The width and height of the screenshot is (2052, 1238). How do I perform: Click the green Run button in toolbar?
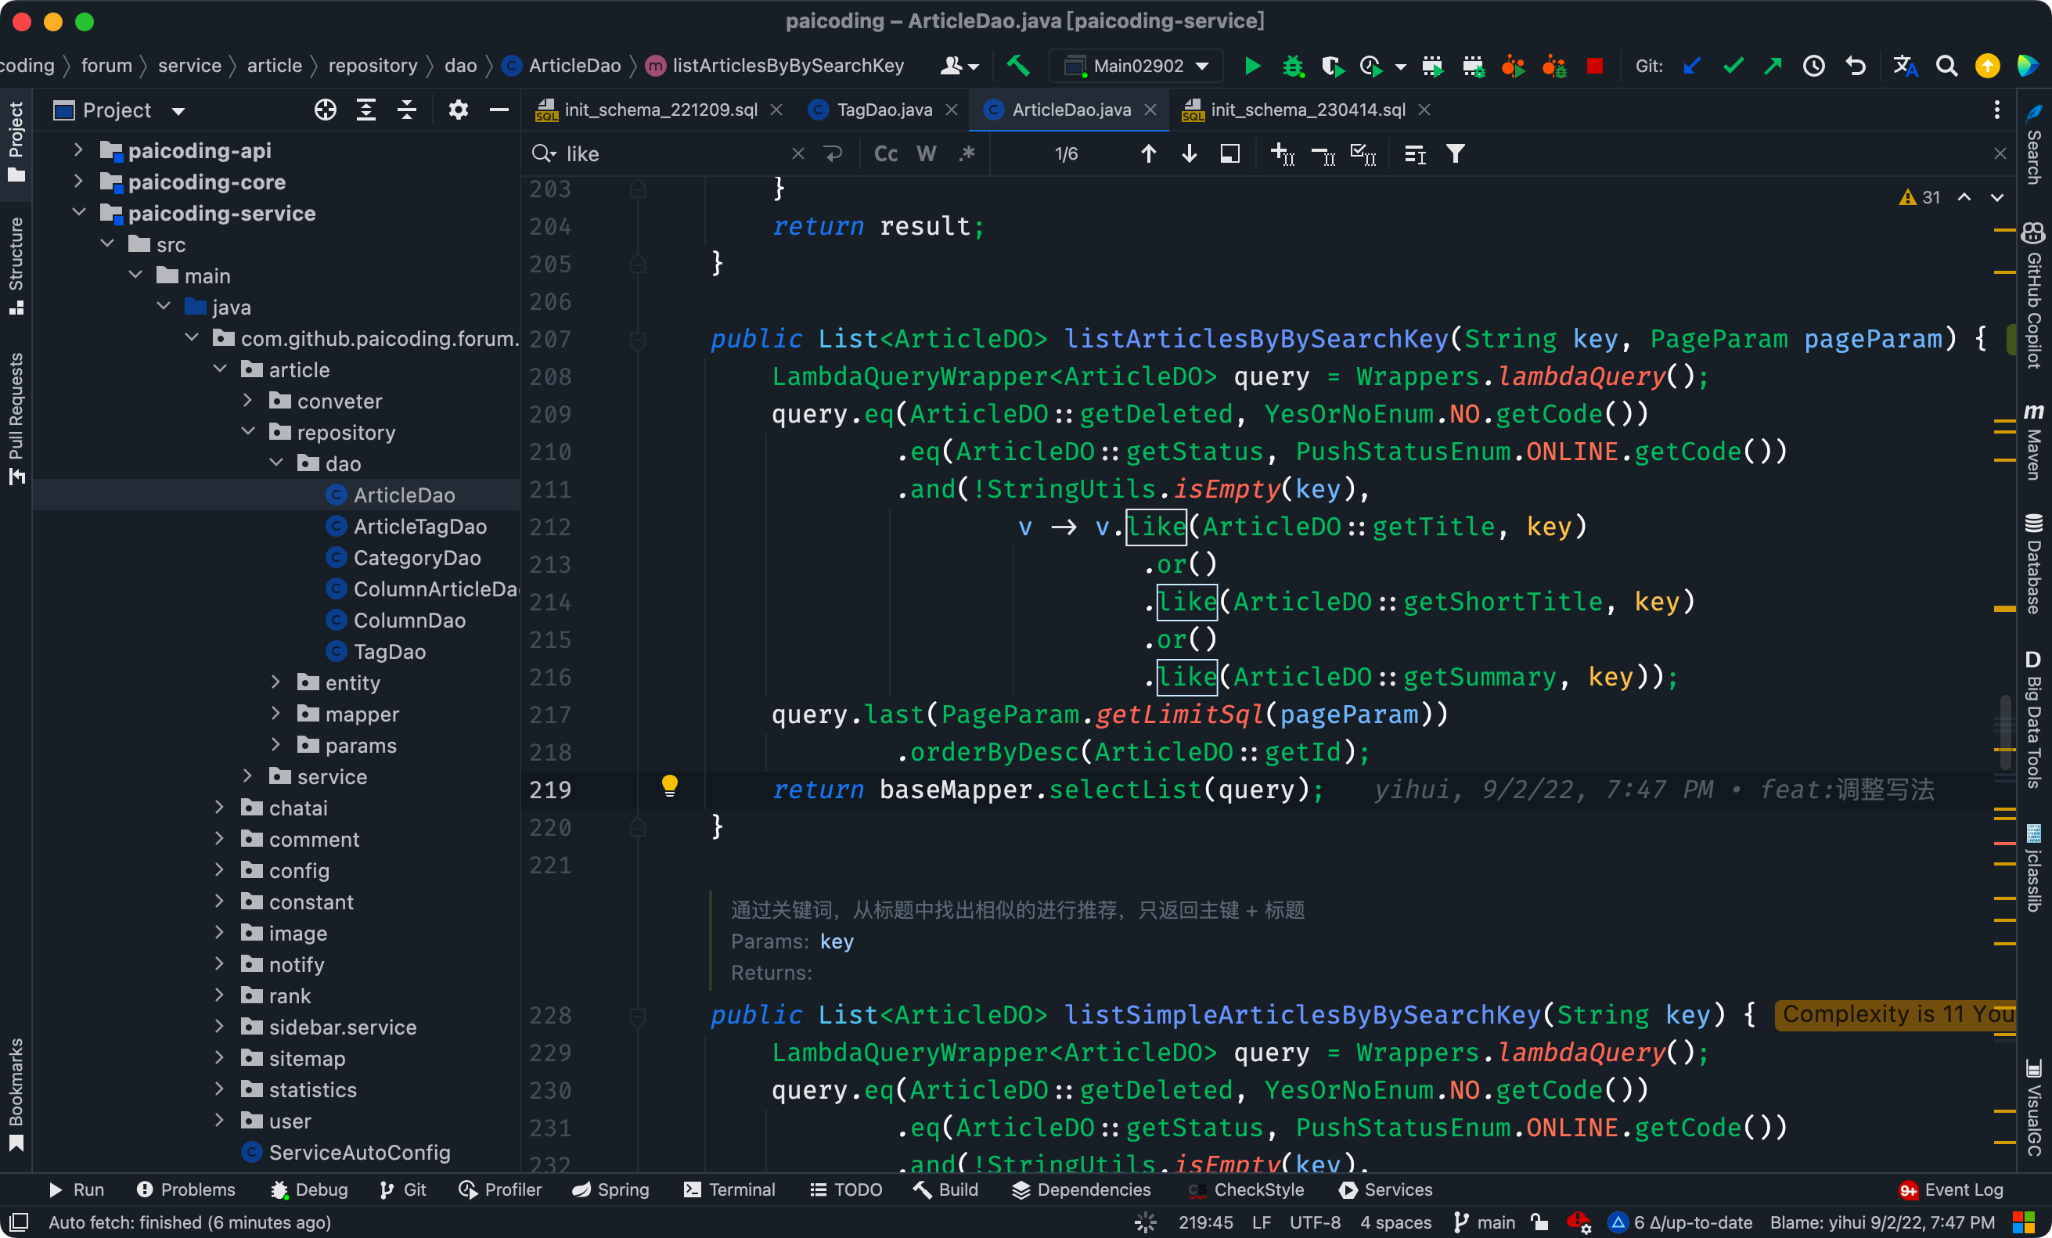(x=1251, y=66)
